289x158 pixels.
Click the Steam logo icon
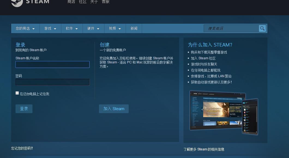click(17, 3)
